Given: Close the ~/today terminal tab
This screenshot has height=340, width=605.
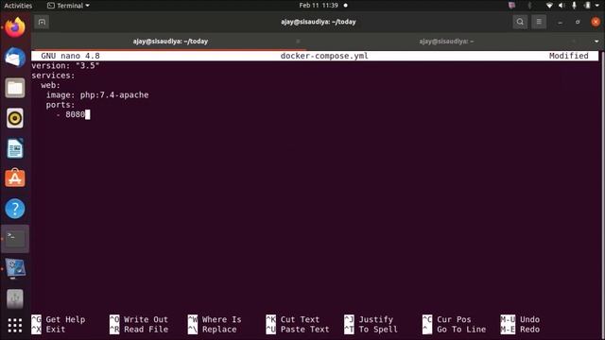Looking at the screenshot, I should tap(298, 42).
